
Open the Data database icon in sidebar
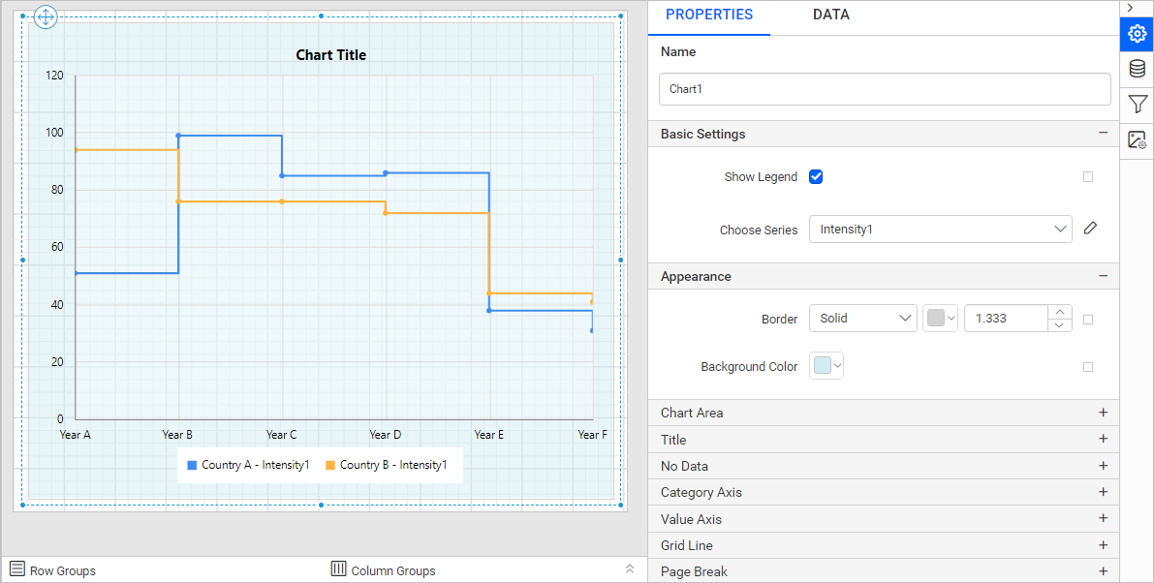pos(1137,69)
